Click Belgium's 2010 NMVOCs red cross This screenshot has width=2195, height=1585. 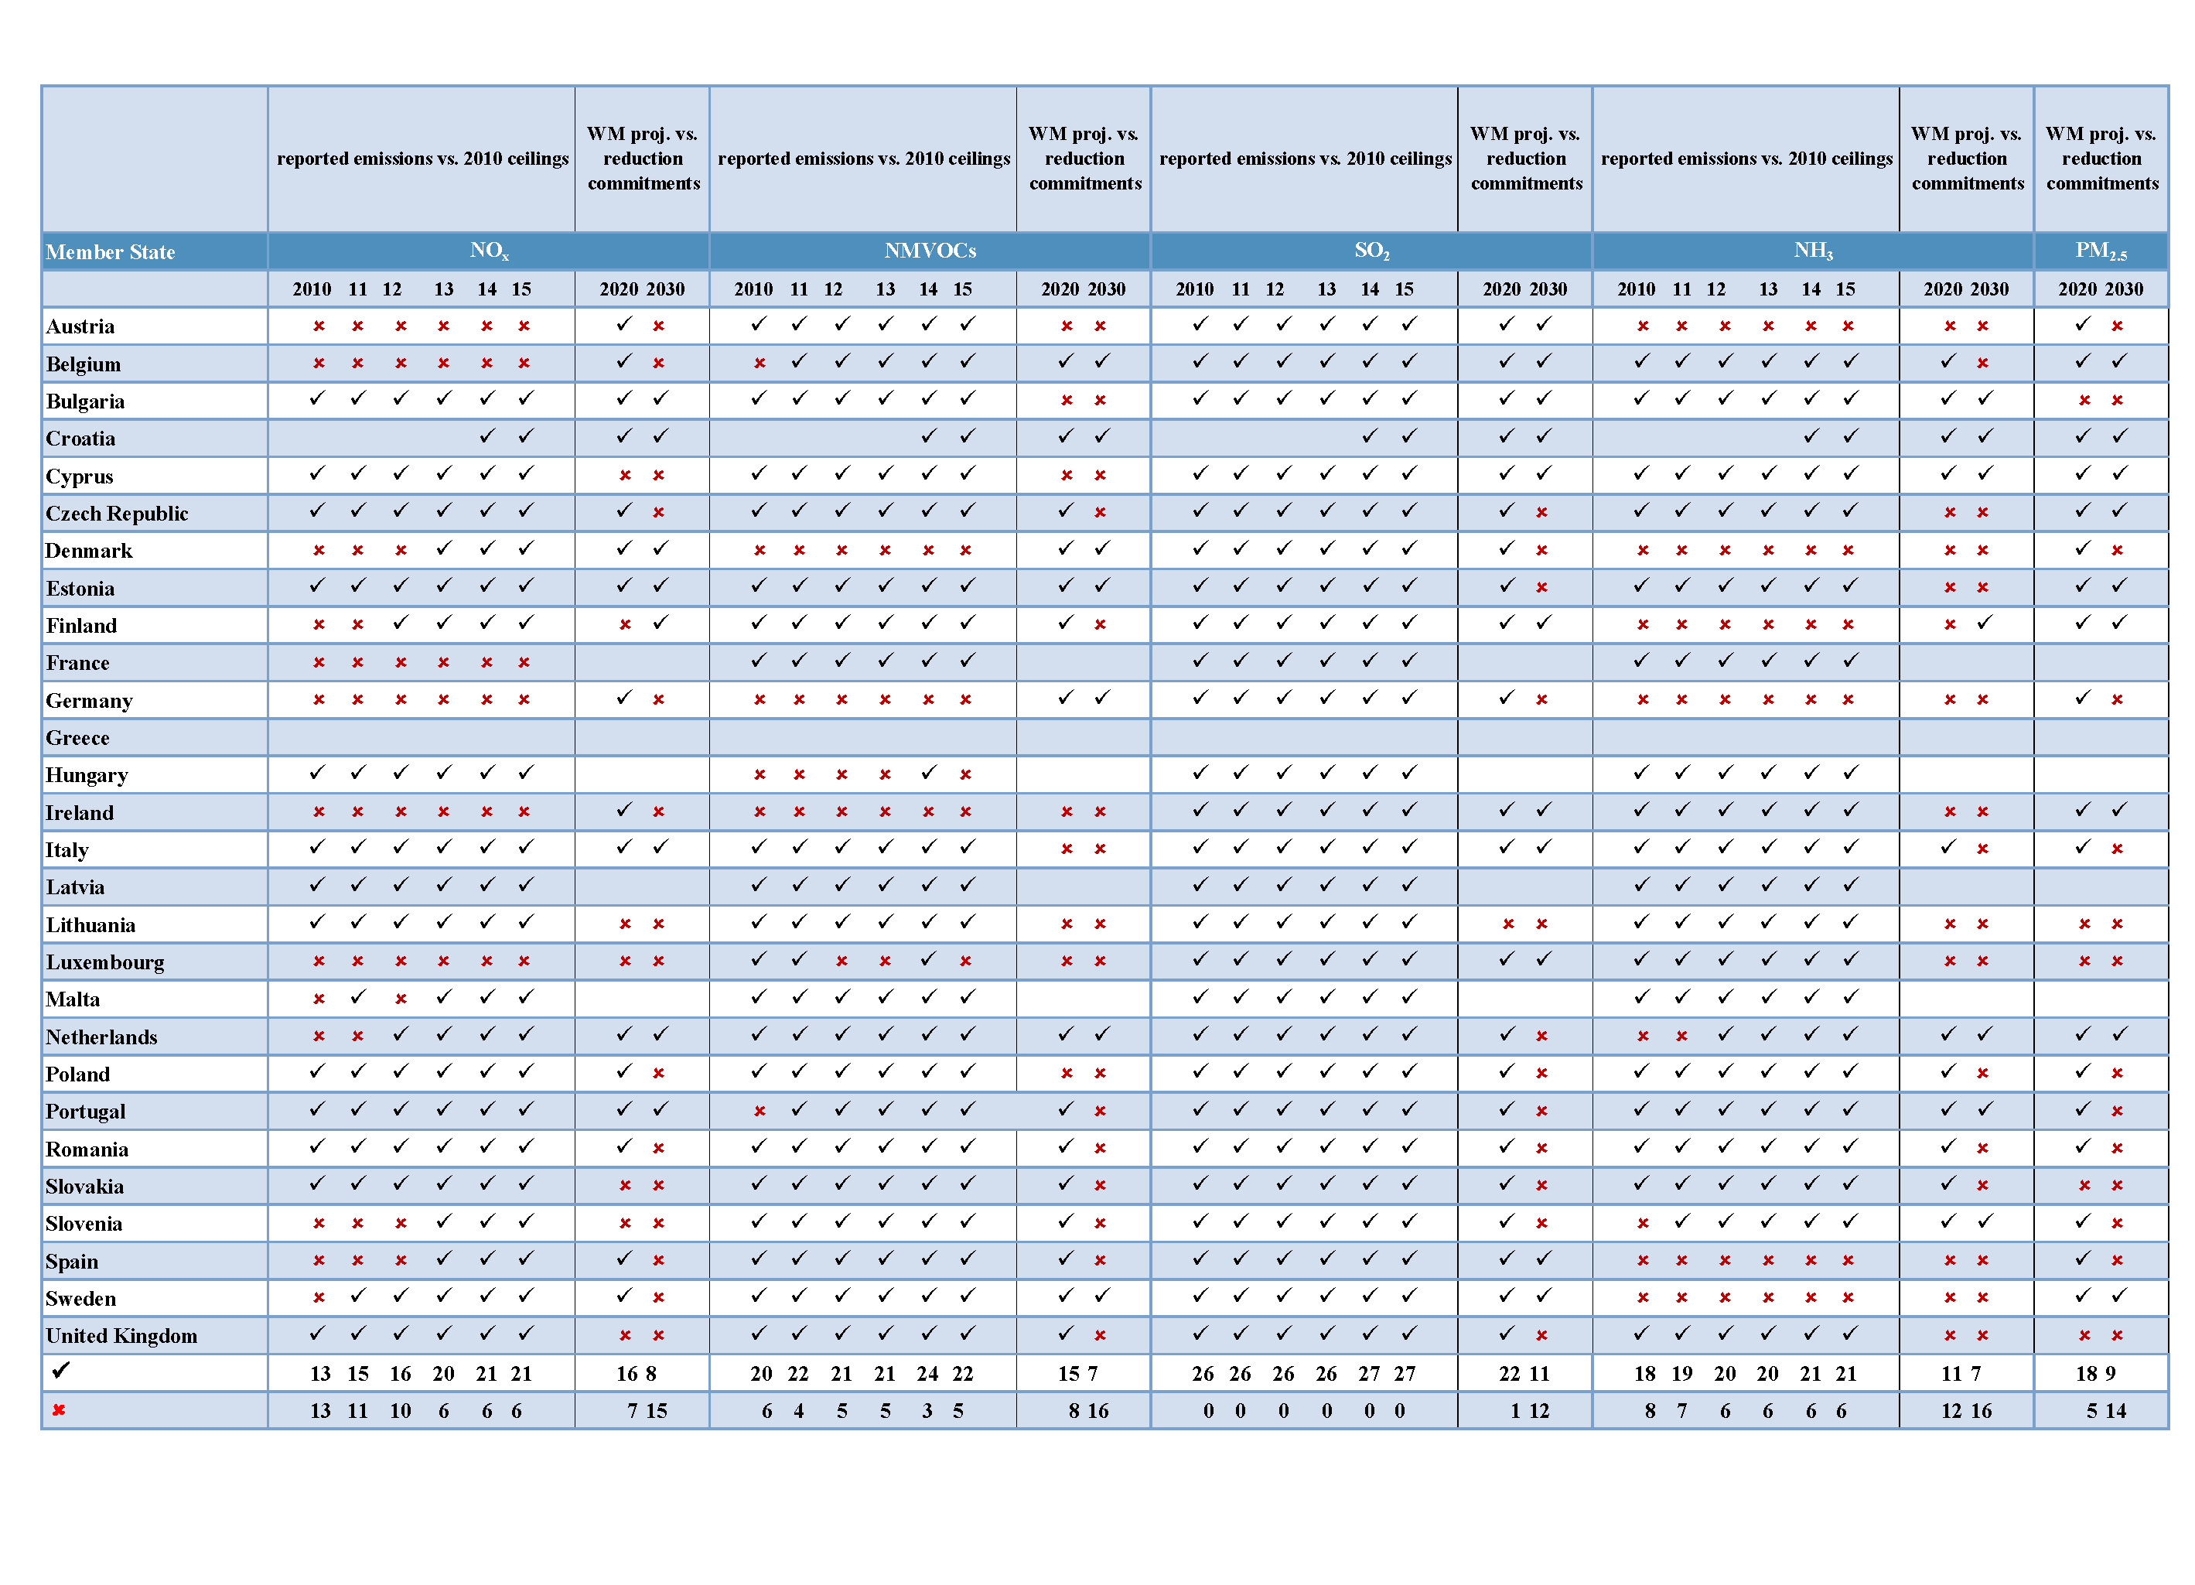(x=760, y=363)
